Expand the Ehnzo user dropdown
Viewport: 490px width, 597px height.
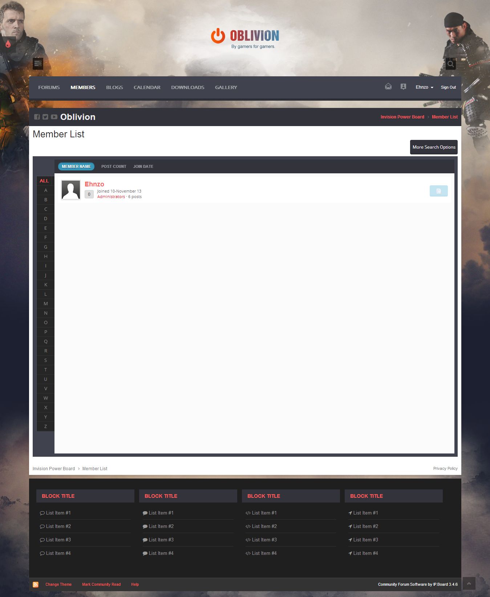(x=424, y=87)
